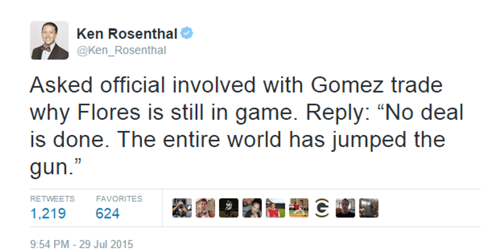Viewport: 482px width, 250px height.
Task: Click the last avatar in the favoriters row
Action: point(369,208)
